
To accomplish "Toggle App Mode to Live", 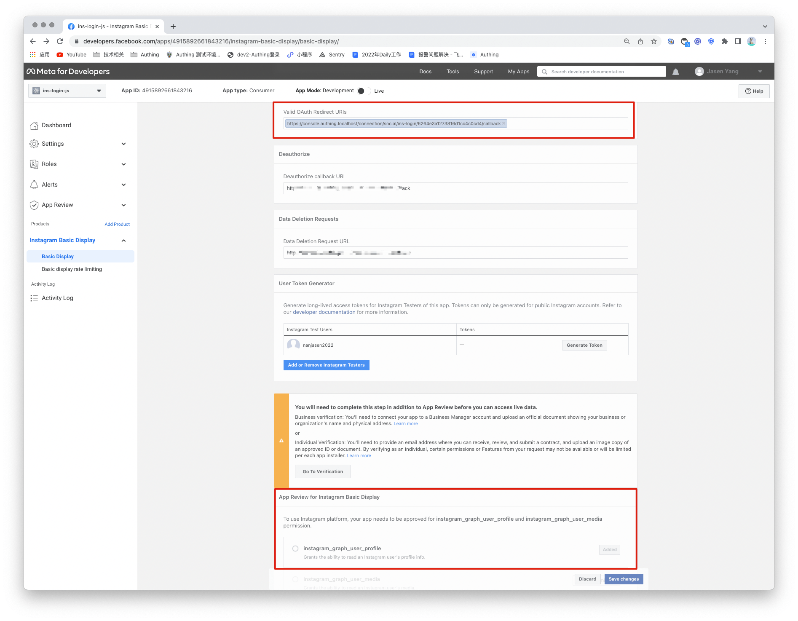I will 364,91.
